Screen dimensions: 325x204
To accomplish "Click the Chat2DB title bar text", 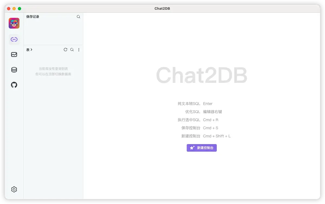I will (x=162, y=8).
